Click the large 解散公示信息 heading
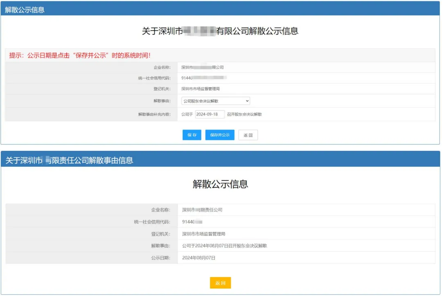 point(220,184)
